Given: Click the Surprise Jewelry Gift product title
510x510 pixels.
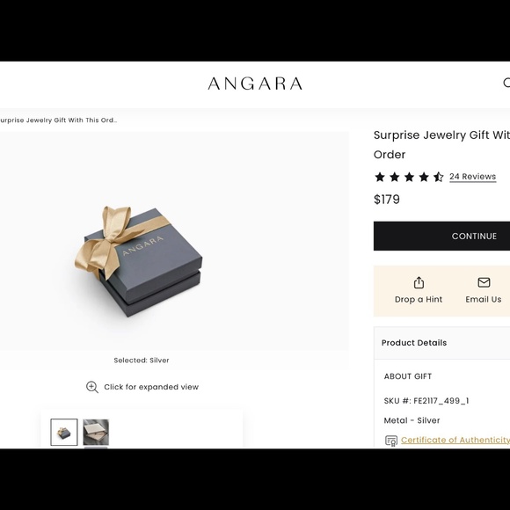Looking at the screenshot, I should (x=441, y=145).
